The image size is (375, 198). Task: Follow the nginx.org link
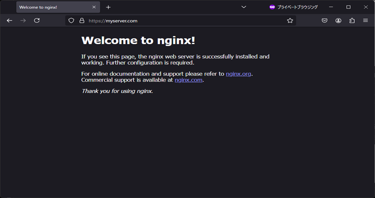click(x=238, y=74)
